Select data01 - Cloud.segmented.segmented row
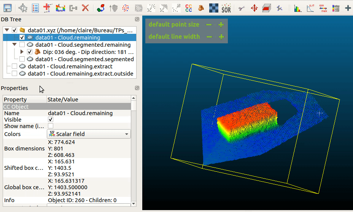 (84, 59)
